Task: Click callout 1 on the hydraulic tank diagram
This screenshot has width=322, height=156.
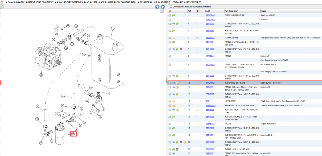Action: coord(112,28)
